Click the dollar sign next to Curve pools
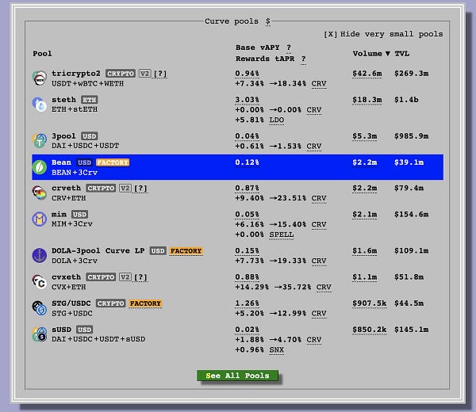Viewport: 476px width, 412px height. tap(268, 21)
